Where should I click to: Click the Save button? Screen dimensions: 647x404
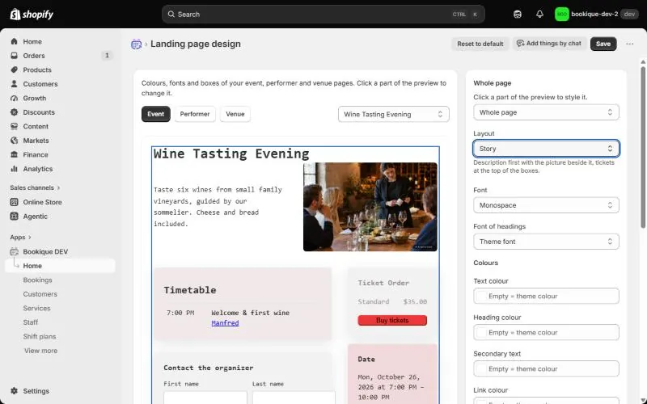(x=603, y=44)
